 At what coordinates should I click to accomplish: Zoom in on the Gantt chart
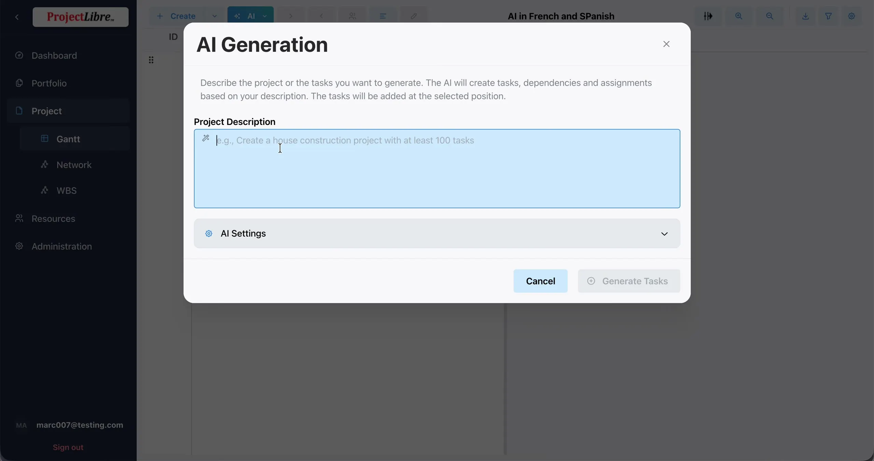pos(739,16)
